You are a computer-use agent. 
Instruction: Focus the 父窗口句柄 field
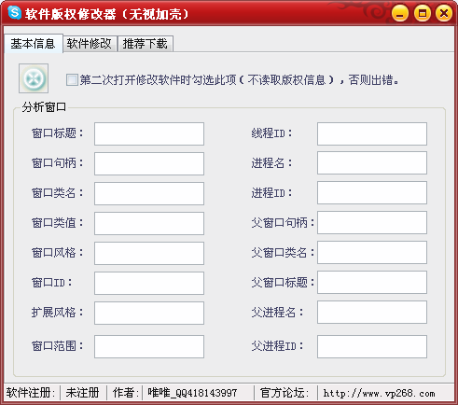pos(372,223)
